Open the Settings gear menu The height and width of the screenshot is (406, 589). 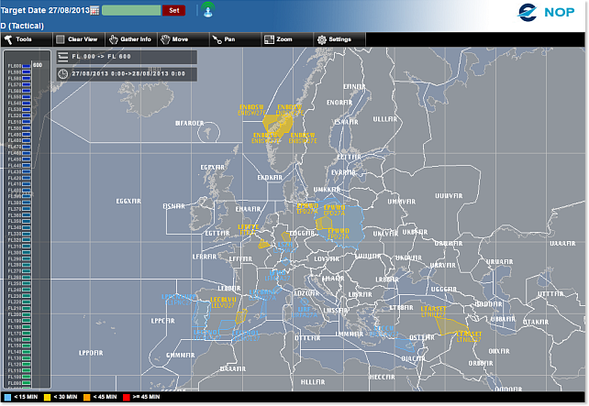point(334,39)
